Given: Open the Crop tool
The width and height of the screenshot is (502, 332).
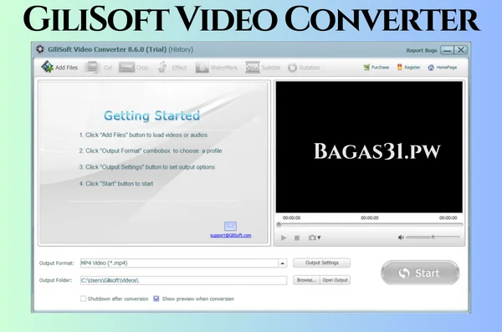Looking at the screenshot, I should point(133,68).
